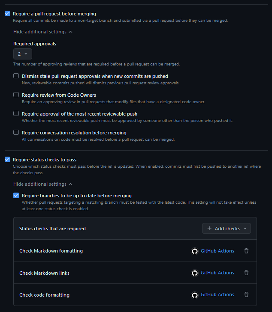Viewport: 272px width, 312px height.
Task: Click GitHub logo beside Check code formatting
Action: (195, 295)
